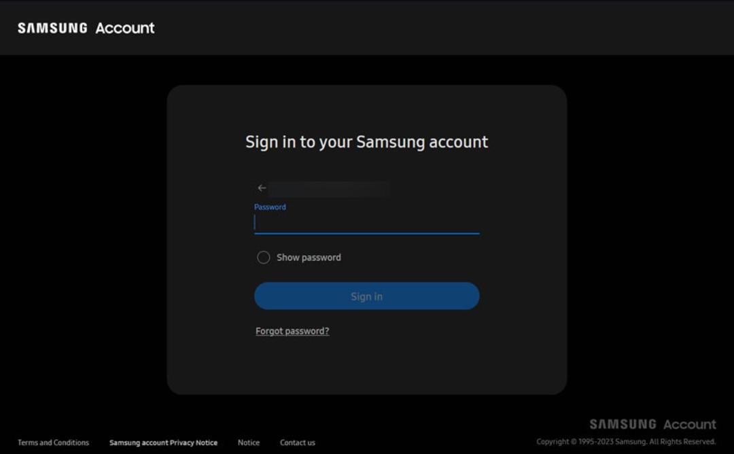The image size is (734, 454).
Task: Click the hidden email address beside back arrow
Action: pos(329,189)
